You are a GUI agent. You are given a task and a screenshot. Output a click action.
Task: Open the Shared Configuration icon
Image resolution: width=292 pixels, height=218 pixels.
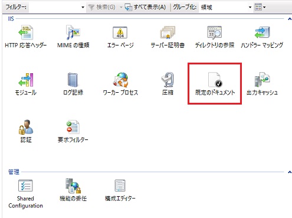[25, 186]
